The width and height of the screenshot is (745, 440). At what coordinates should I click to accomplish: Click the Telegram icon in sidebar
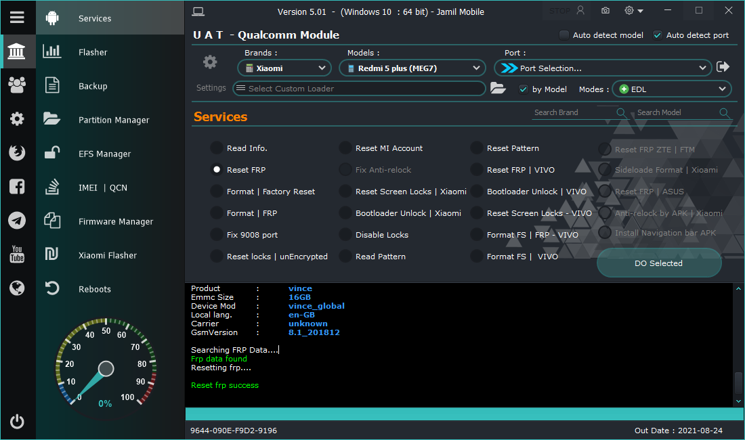tap(17, 221)
